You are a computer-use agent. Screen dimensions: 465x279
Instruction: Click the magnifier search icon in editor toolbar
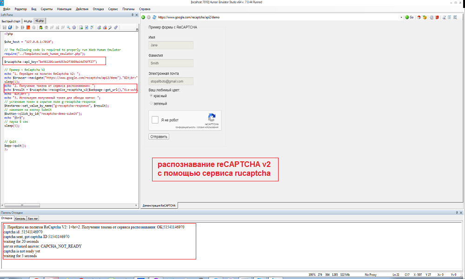(68, 27)
